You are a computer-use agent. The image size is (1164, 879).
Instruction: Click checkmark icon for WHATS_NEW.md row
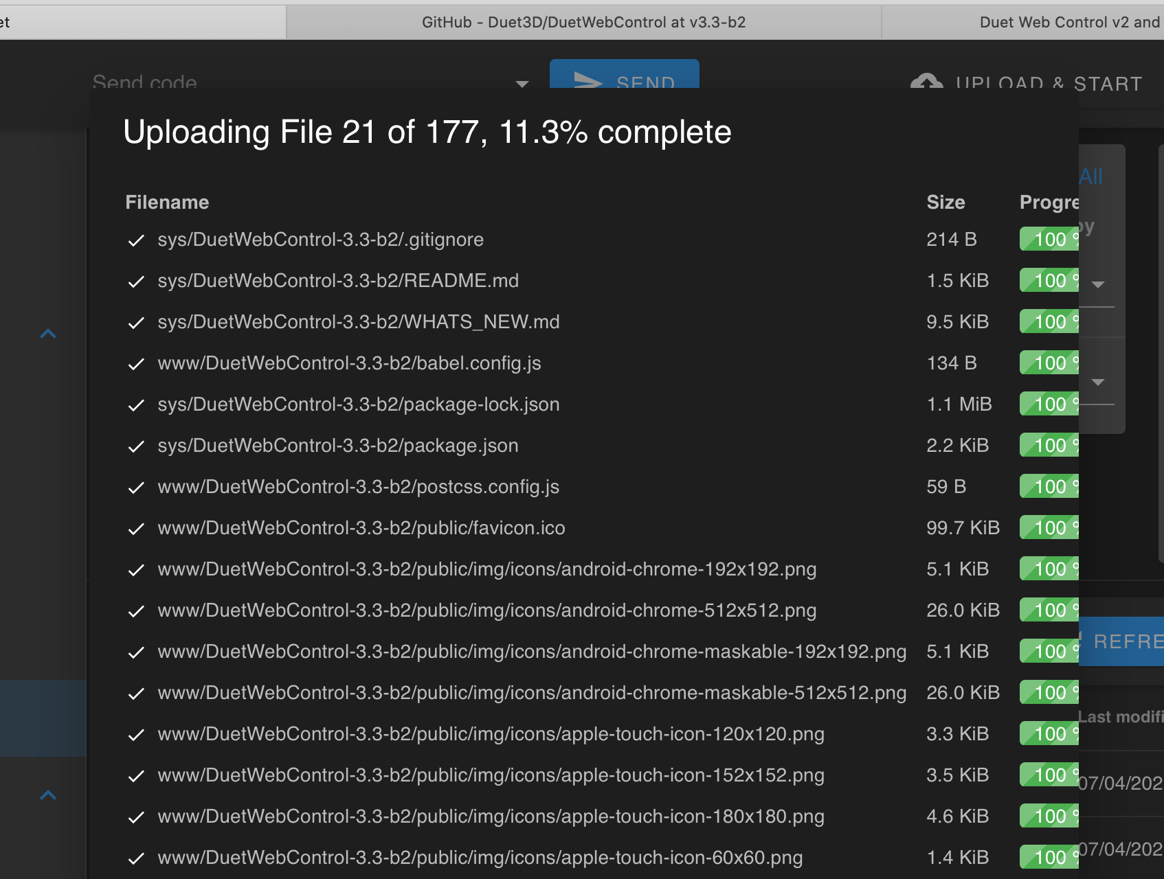(136, 323)
